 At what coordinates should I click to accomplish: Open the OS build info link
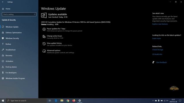point(157,54)
